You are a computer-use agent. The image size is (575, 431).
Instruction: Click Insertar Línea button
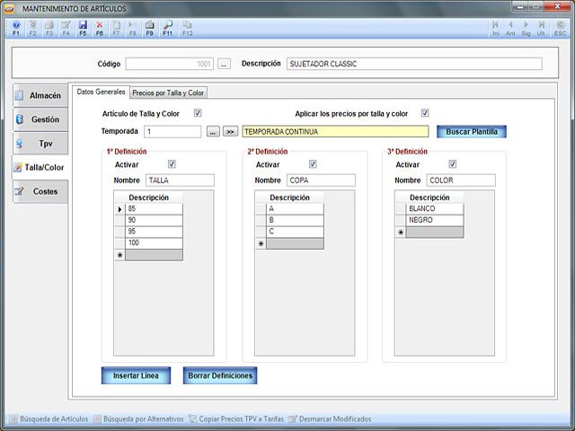136,375
